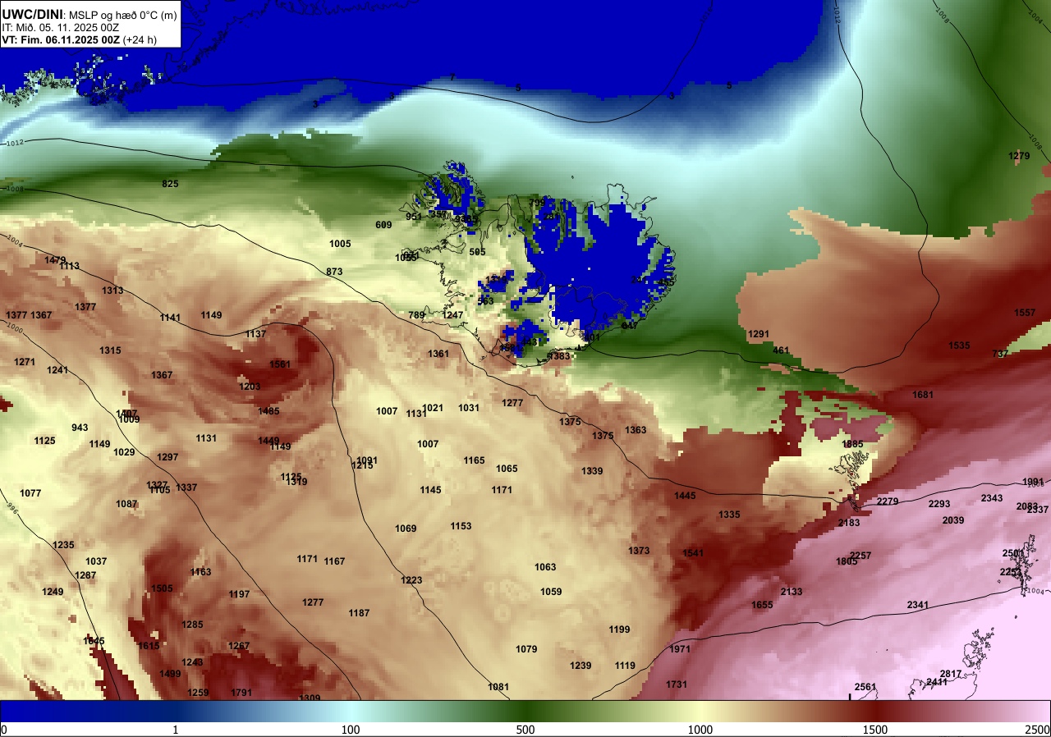Click the 1005 height value

pyautogui.click(x=340, y=244)
